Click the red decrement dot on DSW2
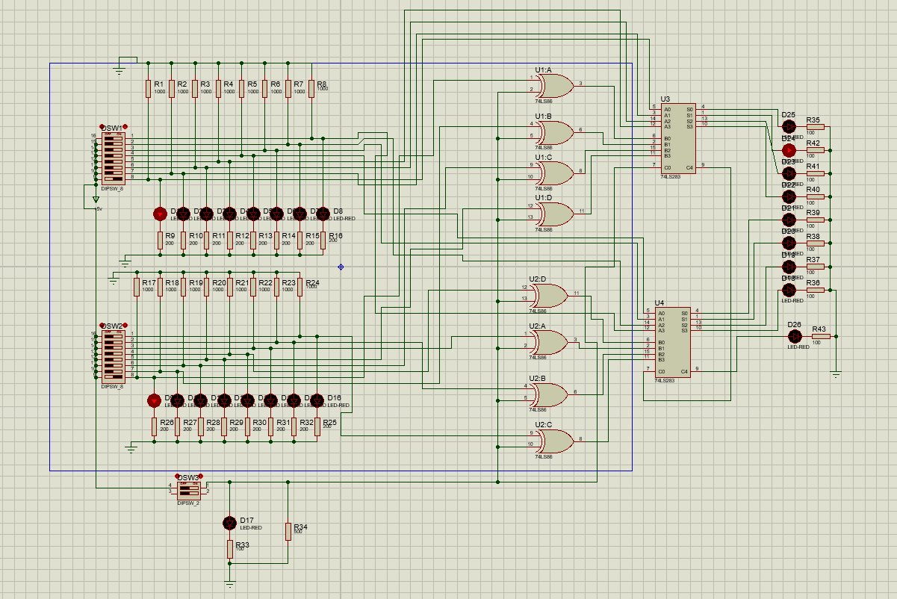 [102, 326]
